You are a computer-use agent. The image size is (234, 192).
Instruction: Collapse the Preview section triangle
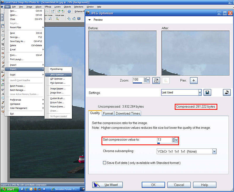pyautogui.click(x=90, y=20)
